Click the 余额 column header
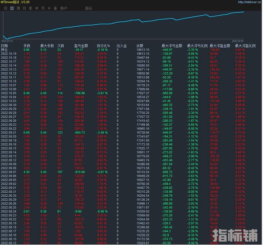 pos(140,46)
